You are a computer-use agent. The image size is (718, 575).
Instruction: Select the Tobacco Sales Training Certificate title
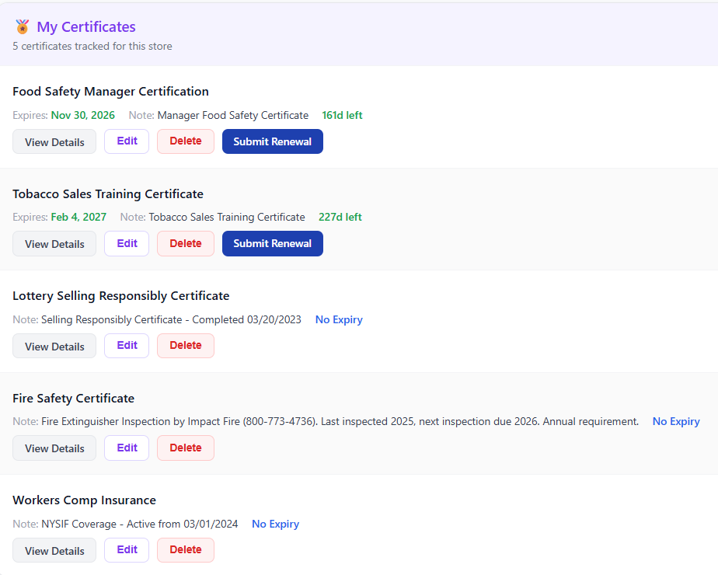click(108, 194)
